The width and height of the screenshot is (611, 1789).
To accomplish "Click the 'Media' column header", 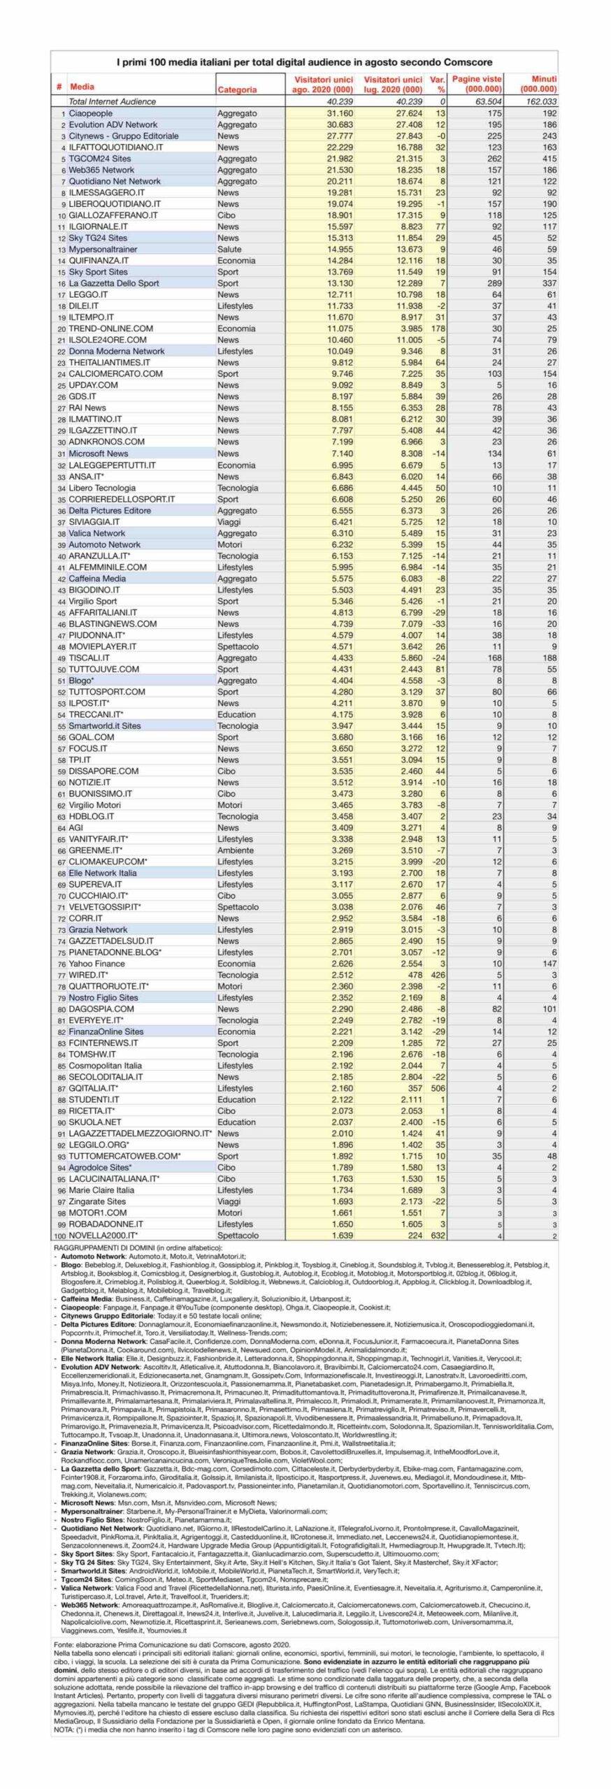I will [82, 87].
